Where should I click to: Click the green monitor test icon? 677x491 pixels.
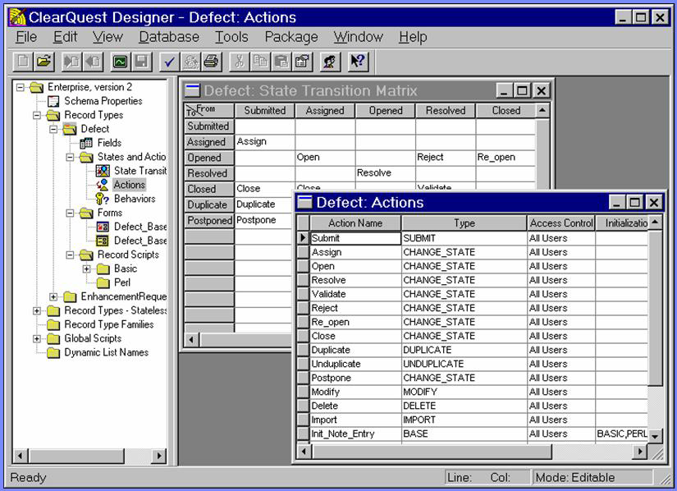click(120, 62)
